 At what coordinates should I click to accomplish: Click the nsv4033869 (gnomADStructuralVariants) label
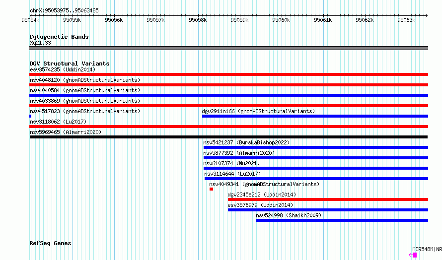[85, 101]
